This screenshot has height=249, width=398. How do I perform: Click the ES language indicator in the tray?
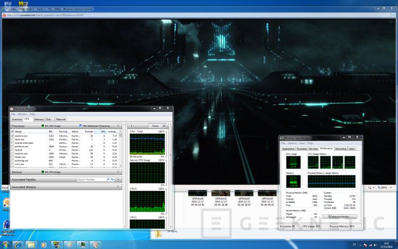(x=355, y=244)
